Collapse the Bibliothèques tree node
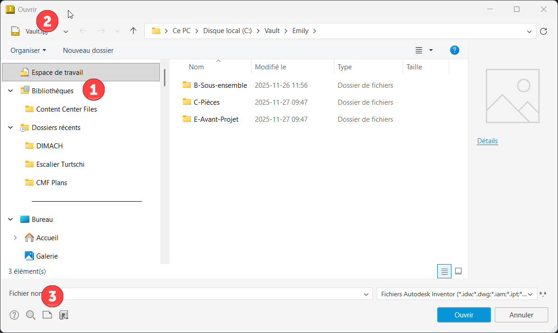Screen dimensions: 558x333 [11, 91]
